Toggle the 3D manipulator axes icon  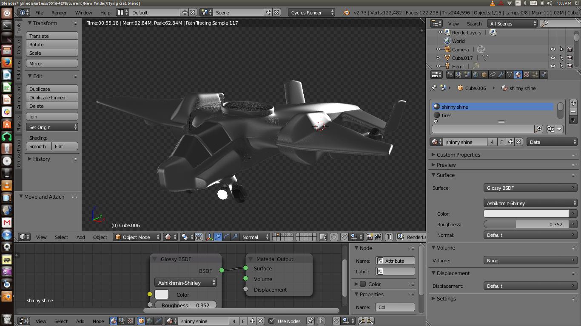point(209,237)
